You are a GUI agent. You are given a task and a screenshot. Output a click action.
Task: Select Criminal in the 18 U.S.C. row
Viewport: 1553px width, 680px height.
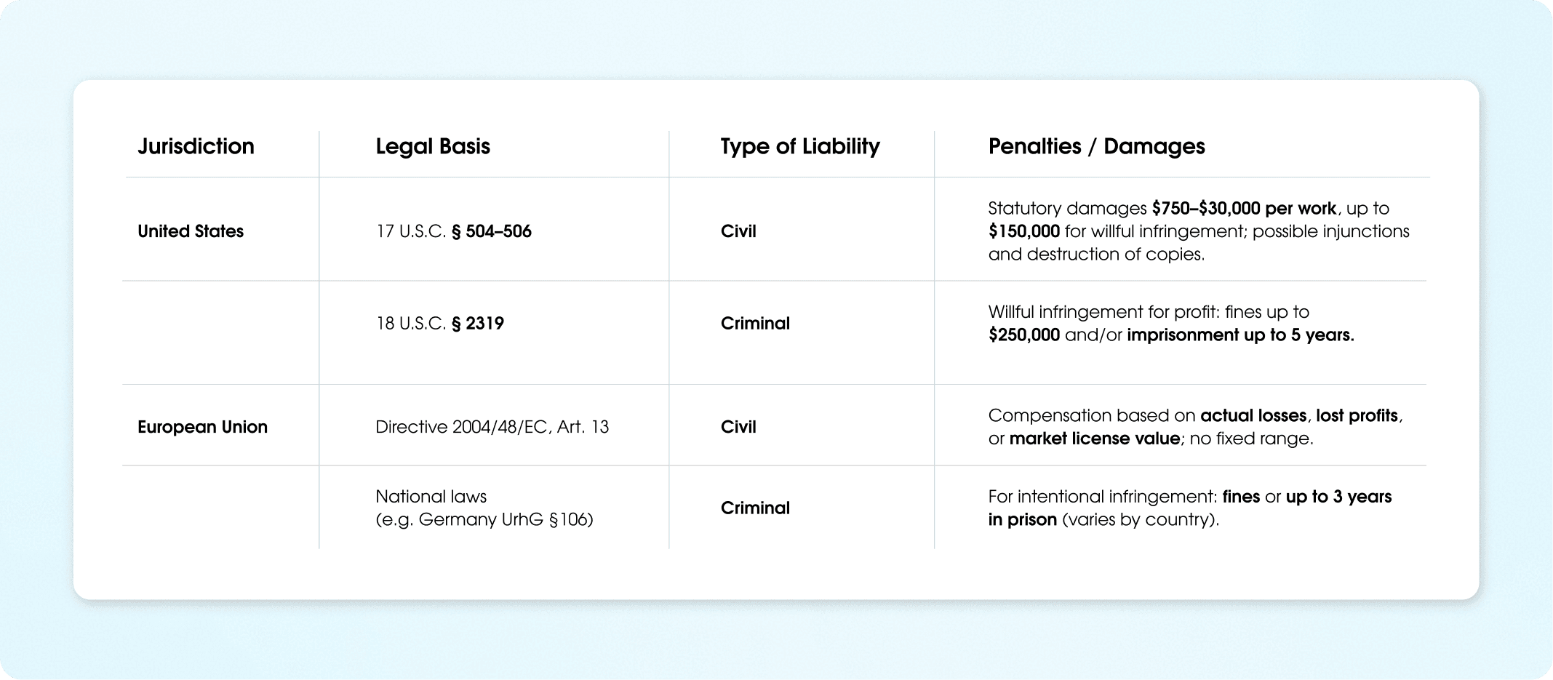755,324
